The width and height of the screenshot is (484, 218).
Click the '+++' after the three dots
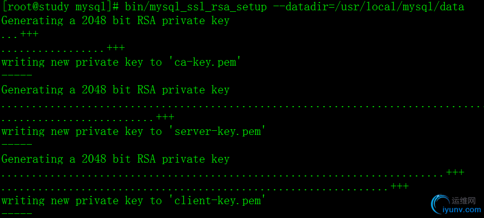pos(29,33)
